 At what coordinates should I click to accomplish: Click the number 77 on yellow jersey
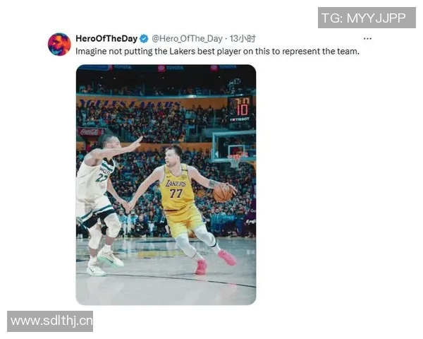(x=176, y=194)
